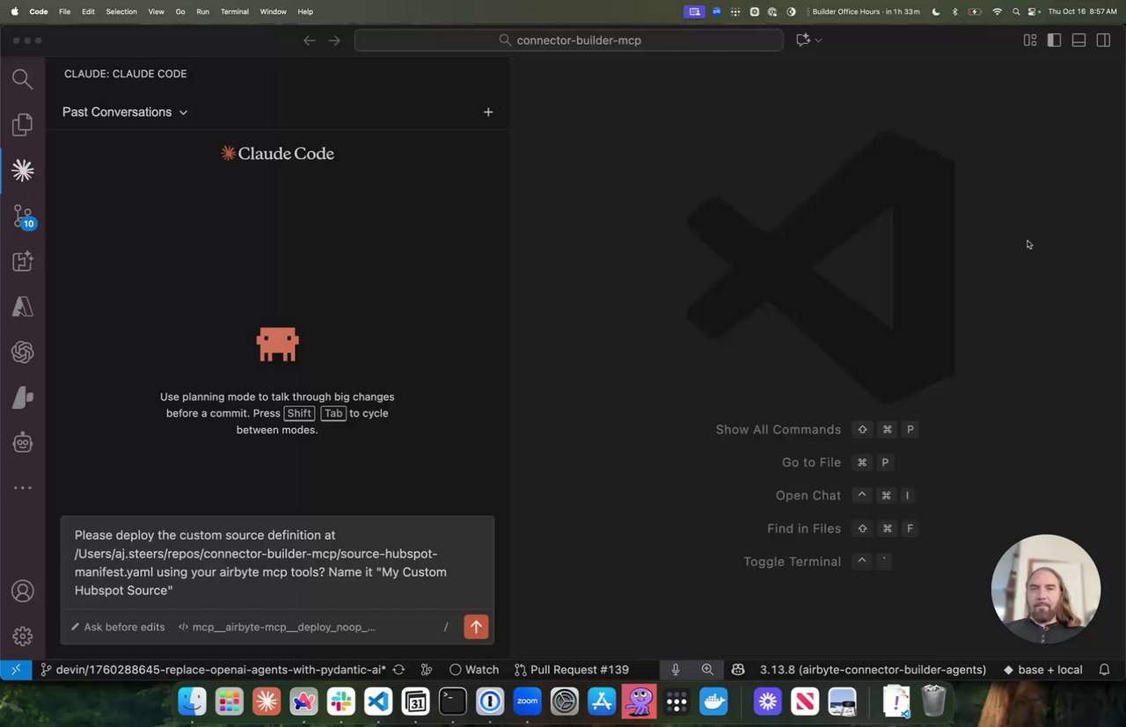Open the Terminal menu
This screenshot has width=1126, height=727.
click(x=235, y=11)
